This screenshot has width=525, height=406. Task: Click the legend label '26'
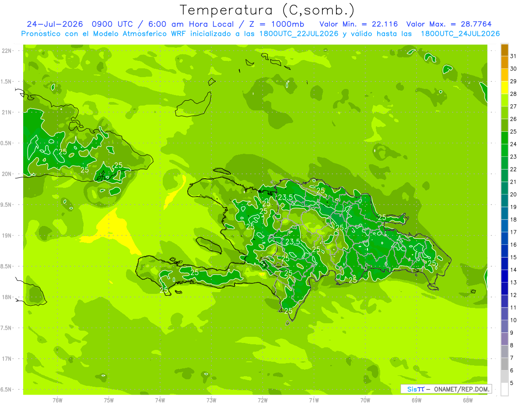click(514, 119)
